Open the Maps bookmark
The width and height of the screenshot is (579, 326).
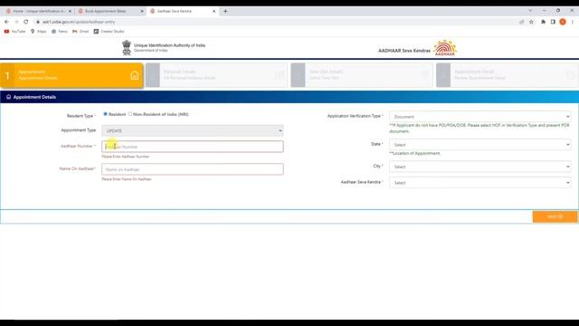click(38, 32)
